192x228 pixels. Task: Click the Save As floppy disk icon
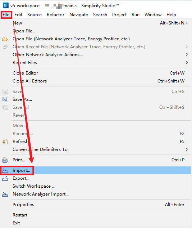tap(5, 99)
